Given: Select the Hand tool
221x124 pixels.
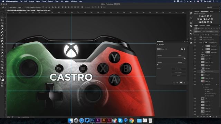Looking at the screenshot, I should (x=2, y=68).
